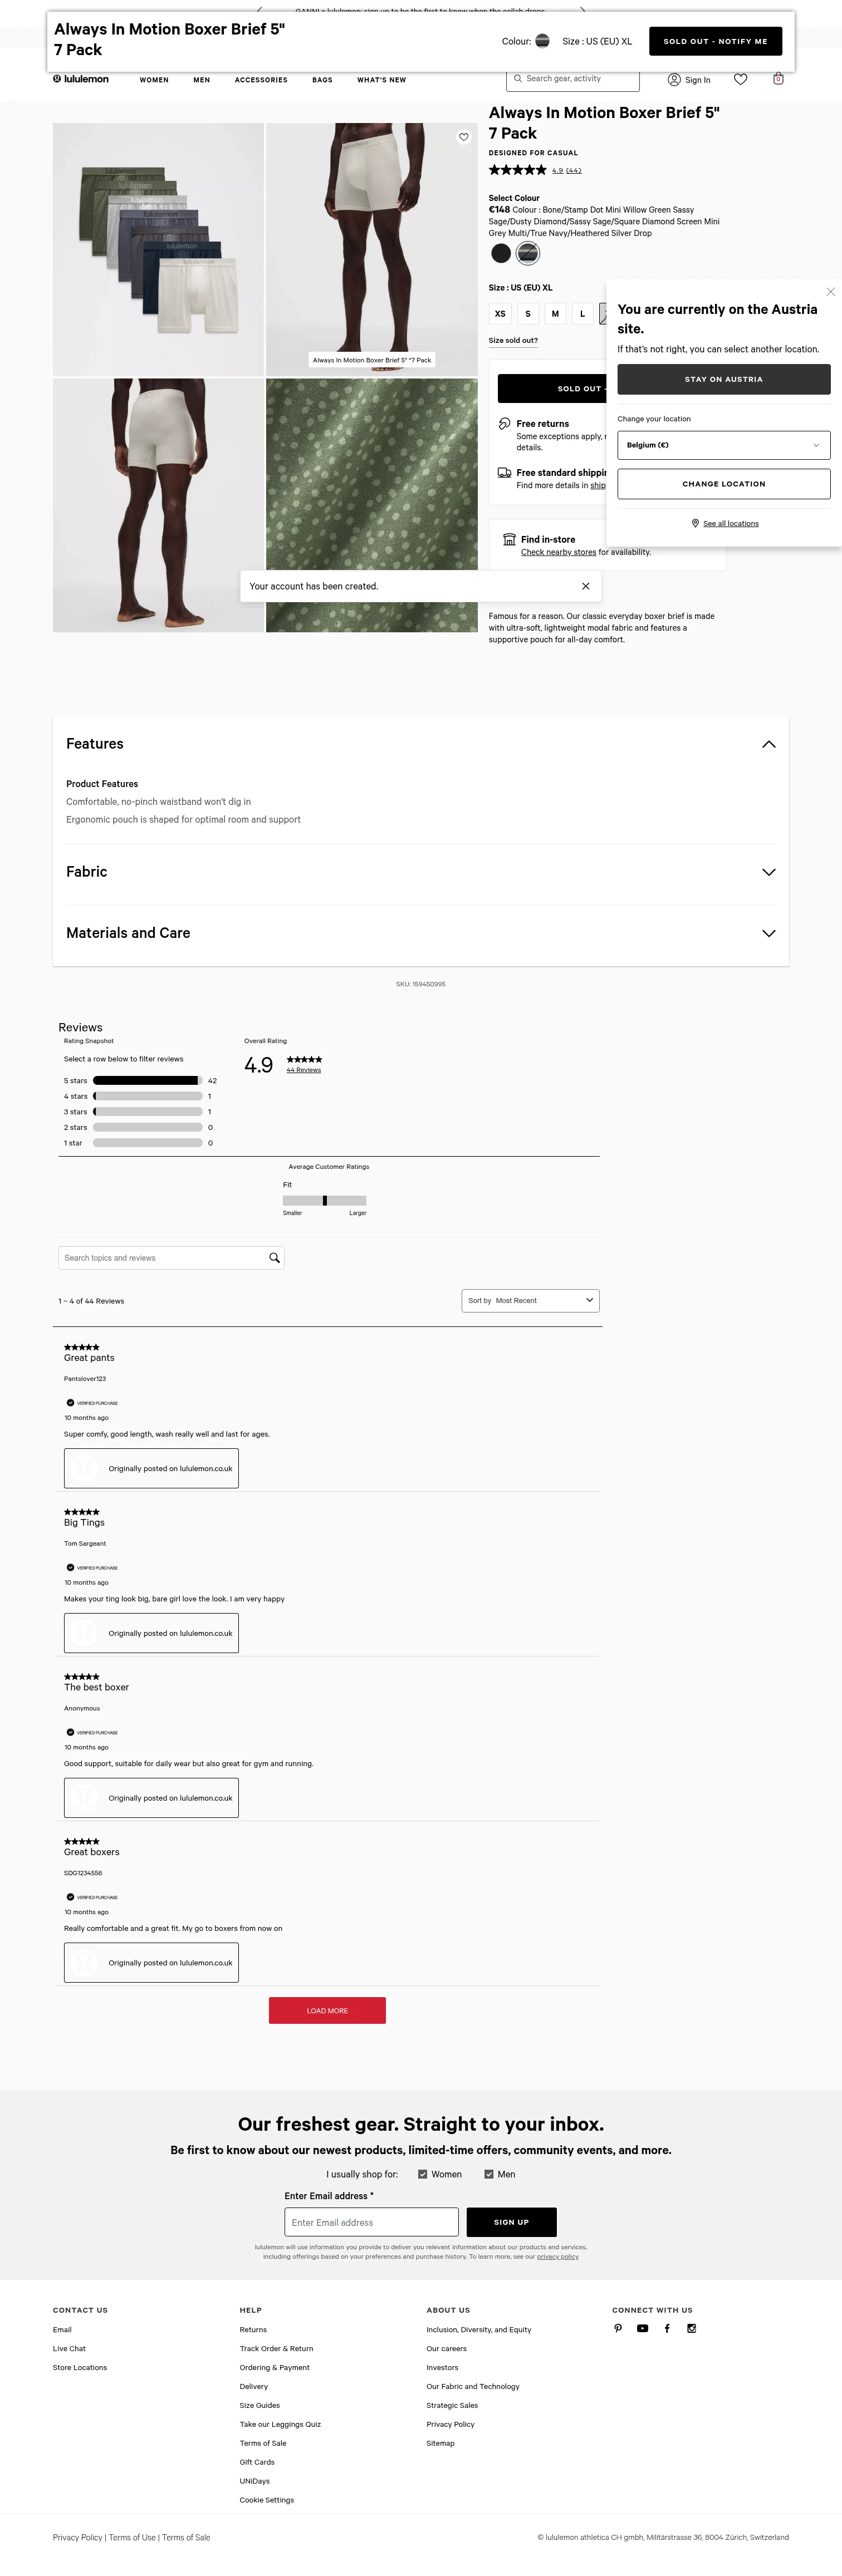This screenshot has width=842, height=2576.
Task: Click the Find in-store shop icon
Action: coord(509,539)
